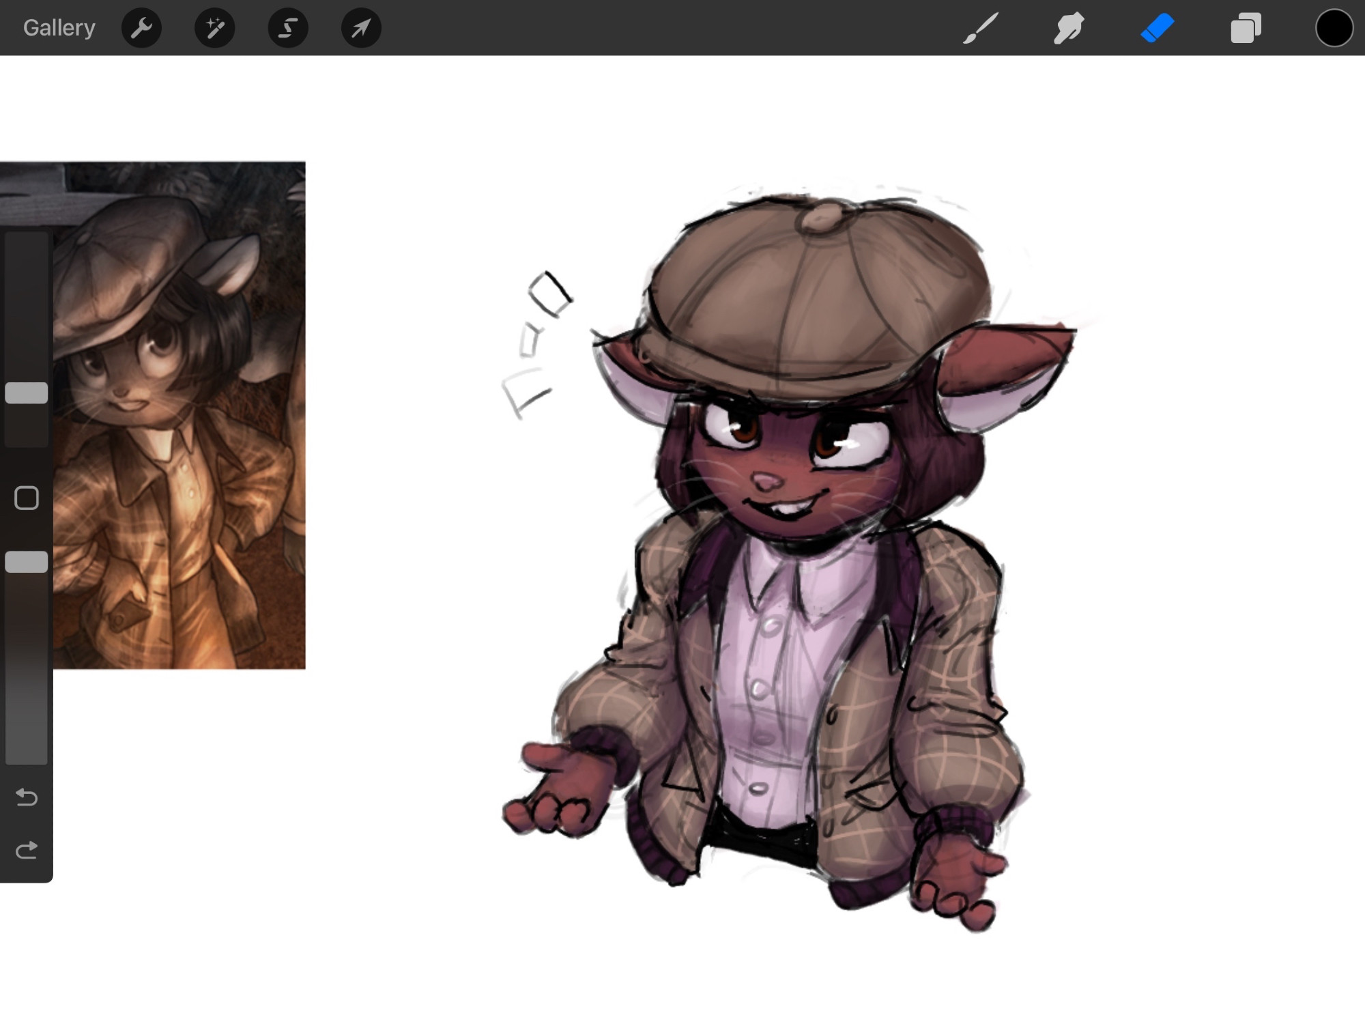Screen dimensions: 1365x1024
Task: Activate the Transform arrow tool
Action: point(361,28)
